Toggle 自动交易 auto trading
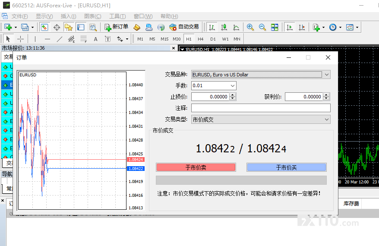The image size is (379, 246). [x=184, y=27]
